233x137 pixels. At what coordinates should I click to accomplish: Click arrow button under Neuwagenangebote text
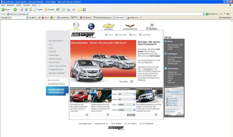coord(87,115)
